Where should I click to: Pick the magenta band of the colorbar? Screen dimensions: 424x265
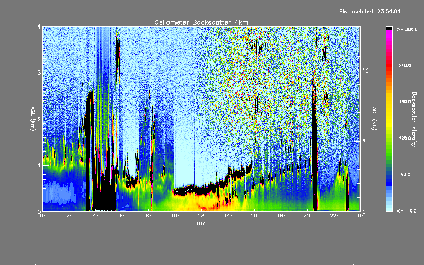(389, 37)
